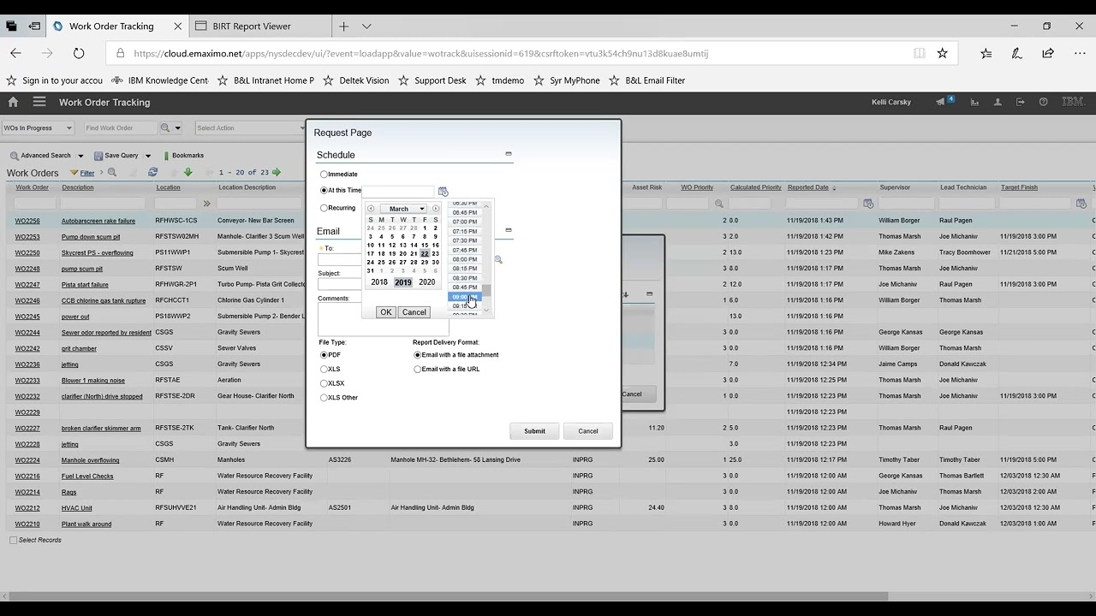1096x616 pixels.
Task: Choose PDF file type
Action: (324, 355)
